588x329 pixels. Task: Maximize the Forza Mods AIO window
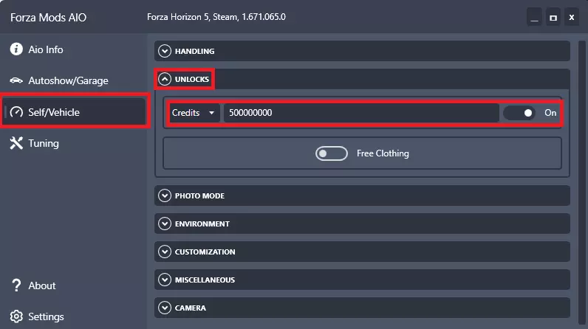[553, 17]
